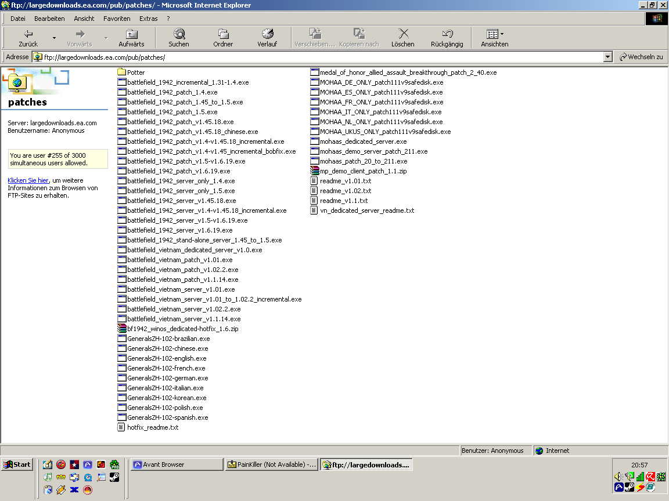Click file name readme_v1.1.txt

click(x=344, y=201)
